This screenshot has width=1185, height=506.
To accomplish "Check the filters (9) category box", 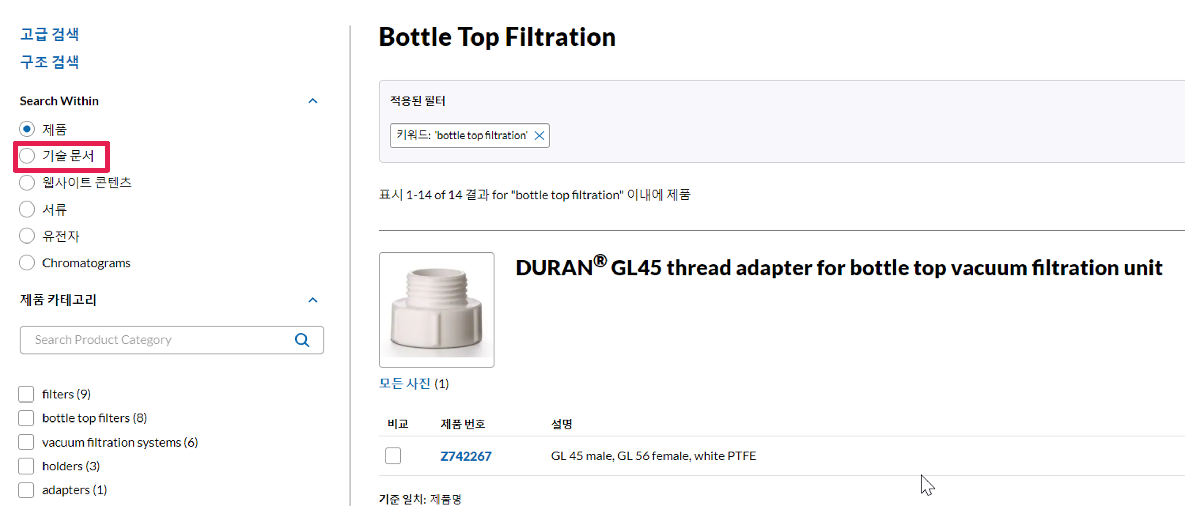I will (26, 394).
